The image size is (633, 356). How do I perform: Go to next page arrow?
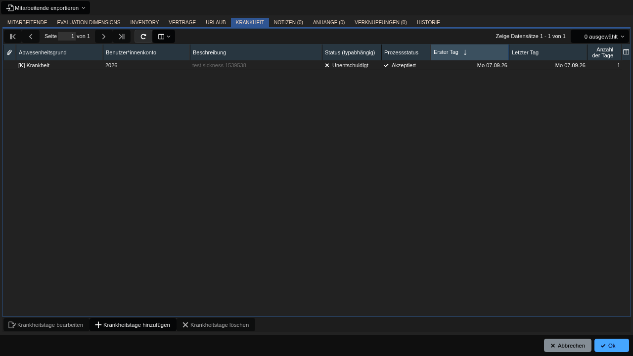coord(104,37)
